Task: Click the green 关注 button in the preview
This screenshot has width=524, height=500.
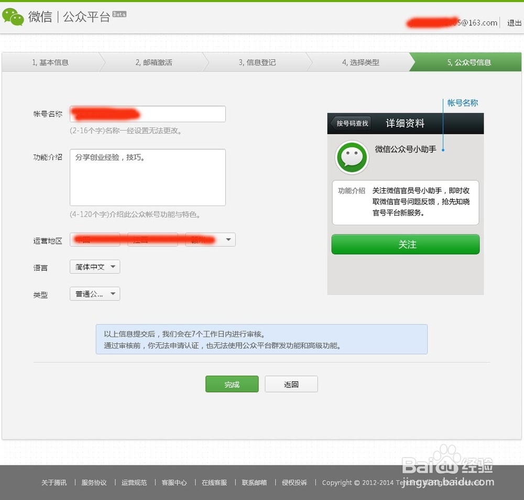Action: tap(406, 244)
